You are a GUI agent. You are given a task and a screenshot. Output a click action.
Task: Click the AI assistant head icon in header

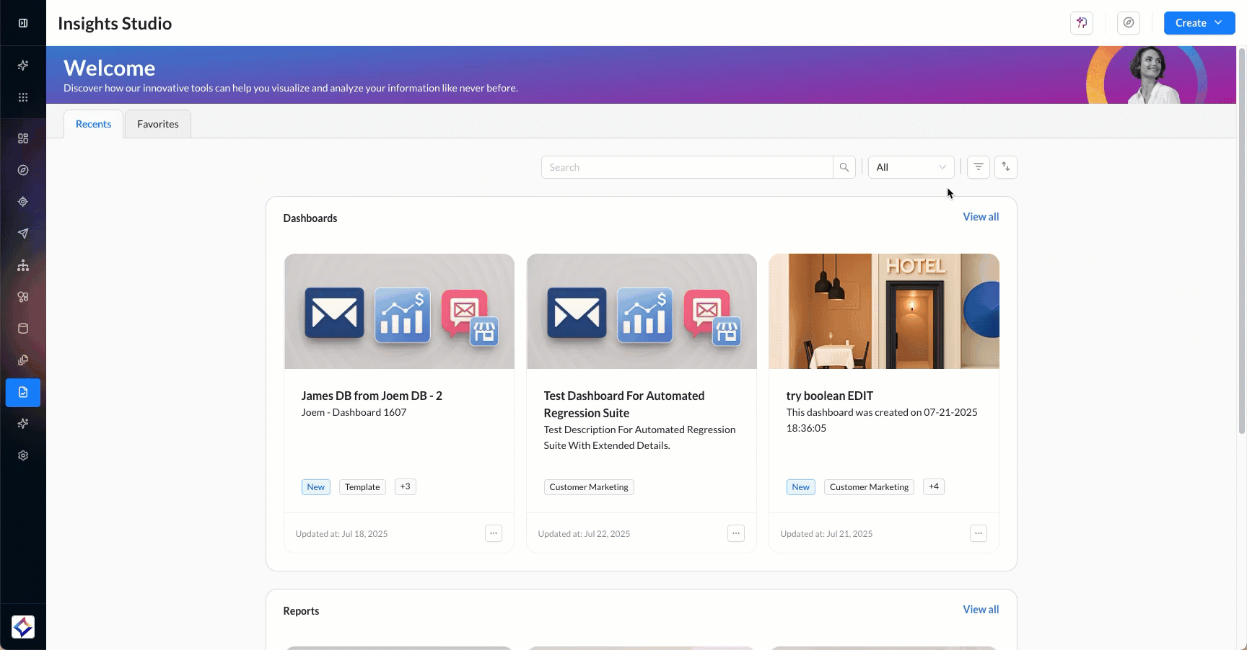coord(1081,23)
